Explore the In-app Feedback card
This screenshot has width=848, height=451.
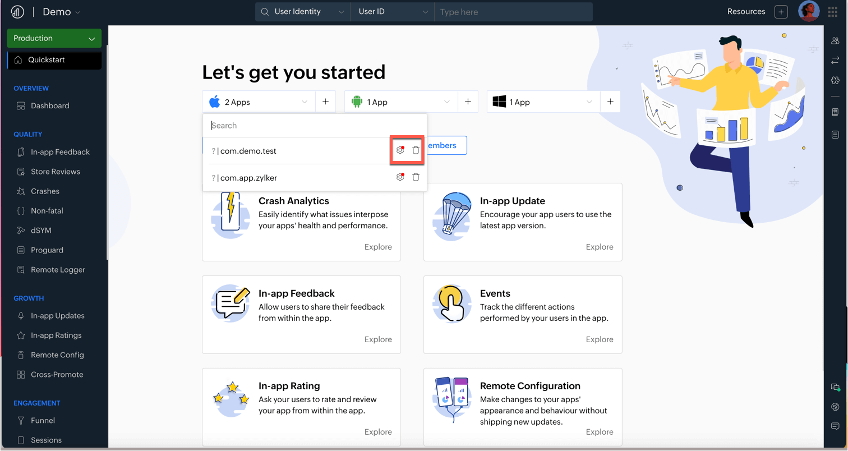click(x=378, y=339)
